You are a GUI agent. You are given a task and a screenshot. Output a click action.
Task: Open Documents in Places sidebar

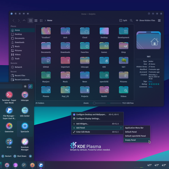point(22,38)
